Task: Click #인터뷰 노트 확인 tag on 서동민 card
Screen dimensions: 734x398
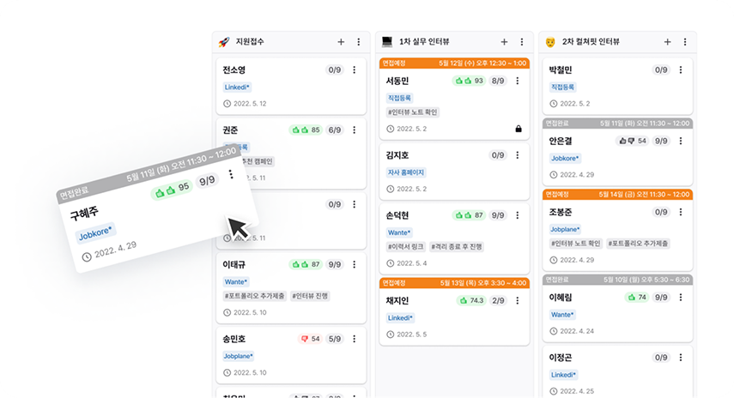Action: (413, 112)
